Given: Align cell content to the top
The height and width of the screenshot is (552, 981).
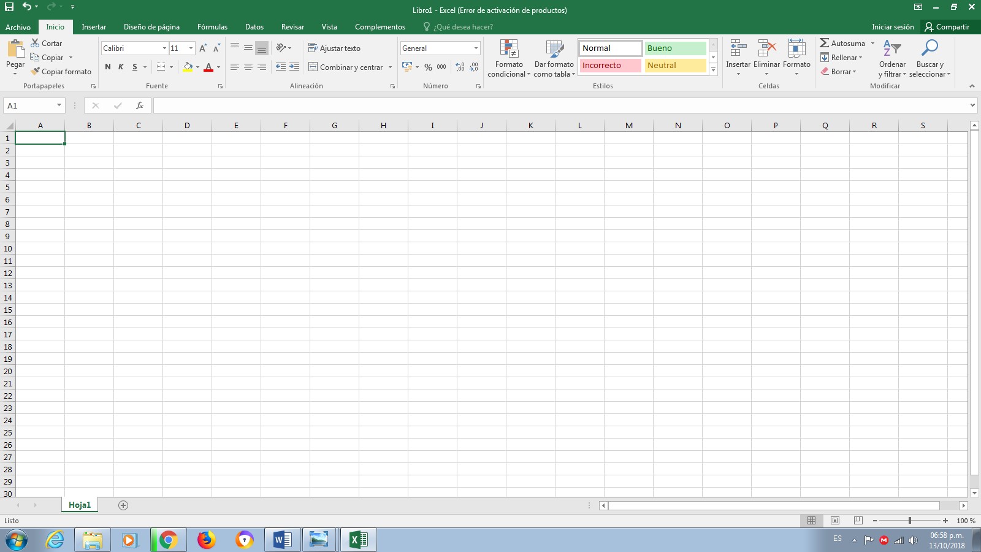Looking at the screenshot, I should pos(235,48).
